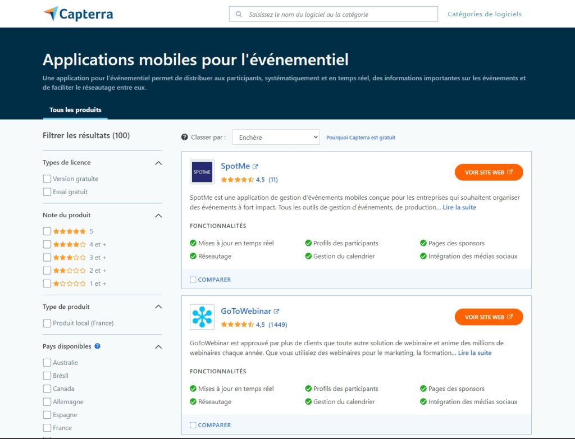Open the SpotMe product title link
The image size is (575, 439).
coord(235,166)
